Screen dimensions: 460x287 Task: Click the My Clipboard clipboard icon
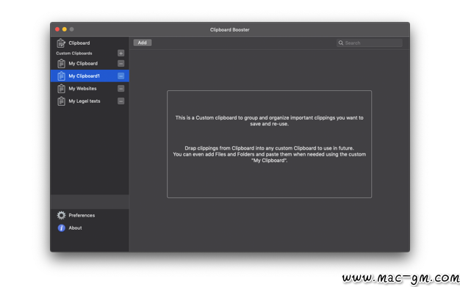[x=61, y=63]
